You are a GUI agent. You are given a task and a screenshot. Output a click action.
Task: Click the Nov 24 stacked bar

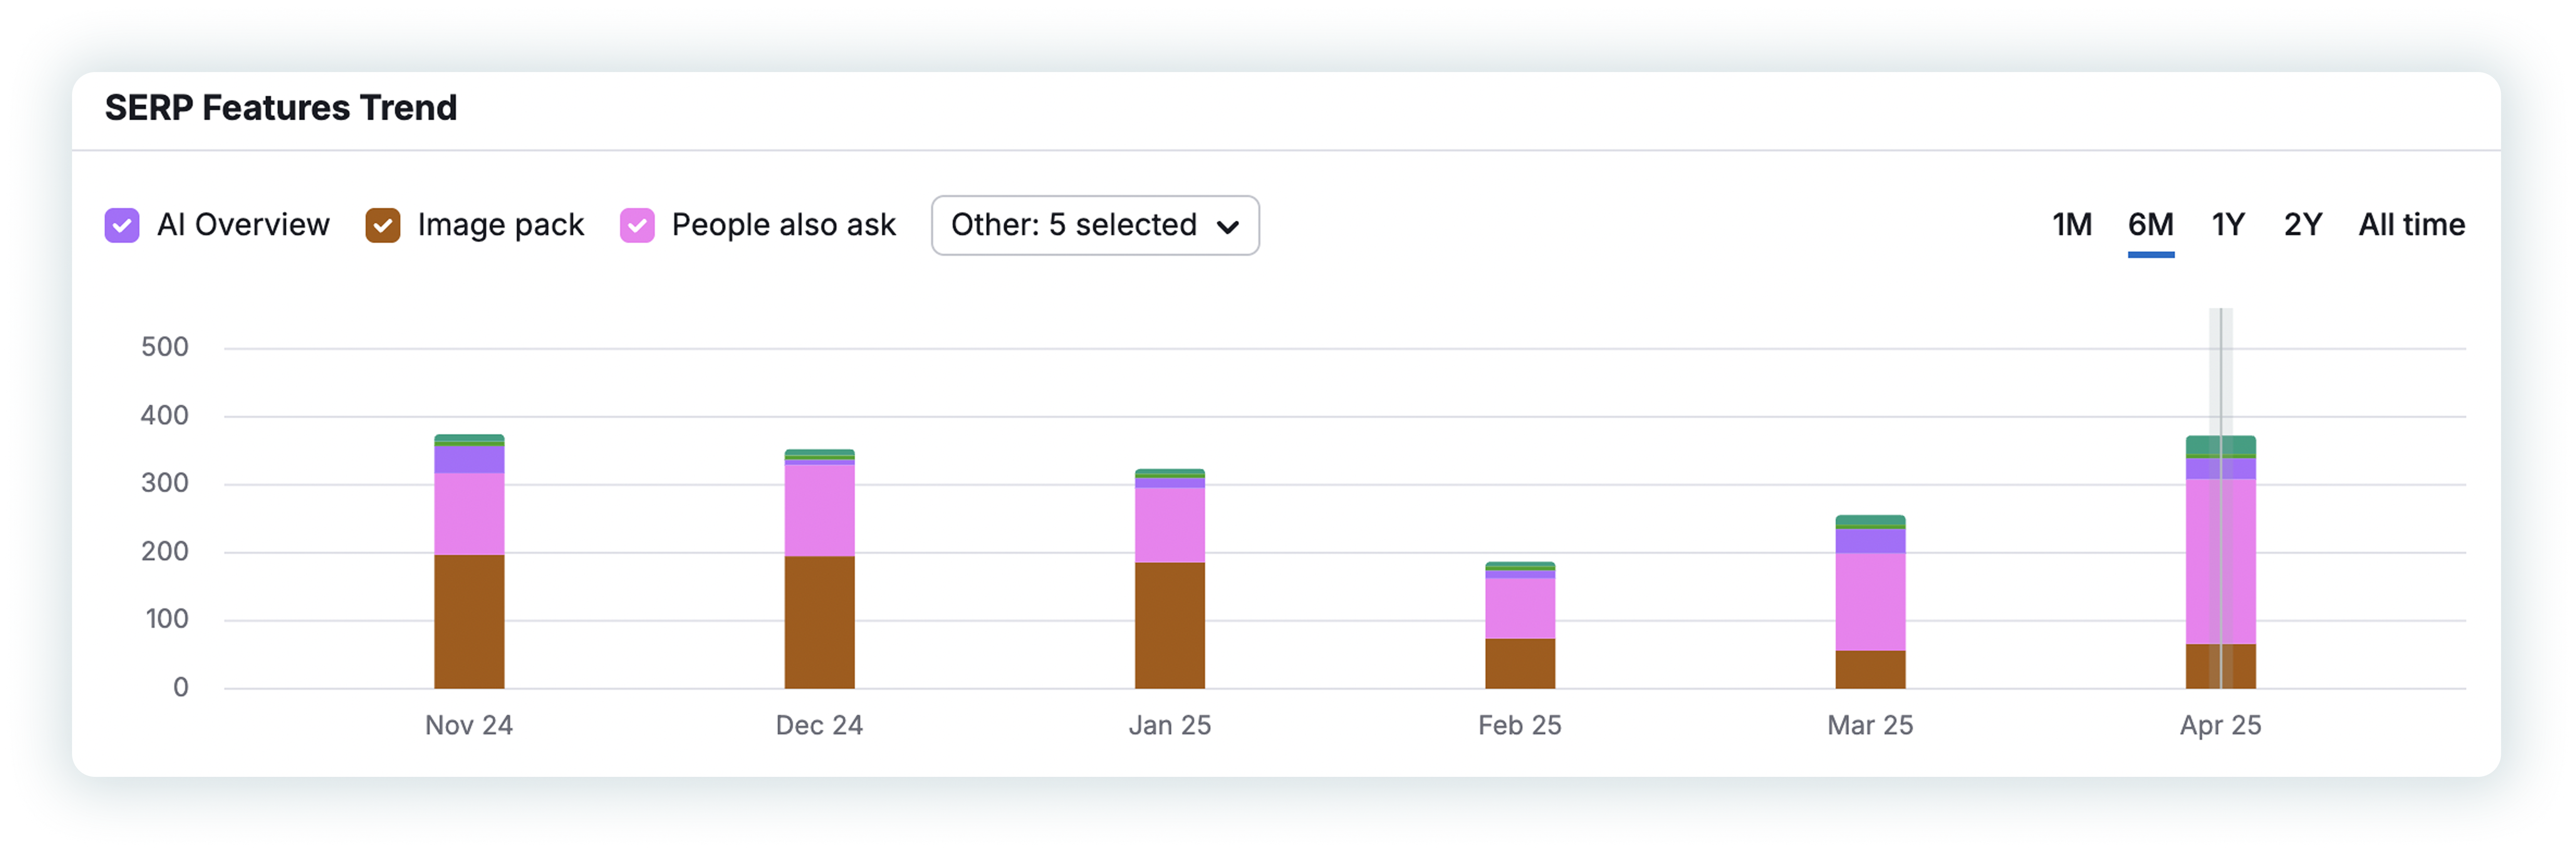469,561
